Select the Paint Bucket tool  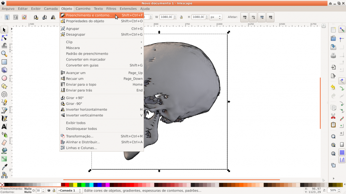coord(4,151)
